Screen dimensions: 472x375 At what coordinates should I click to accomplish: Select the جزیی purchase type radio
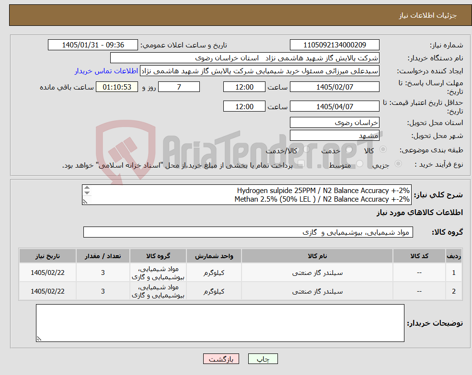coord(398,164)
